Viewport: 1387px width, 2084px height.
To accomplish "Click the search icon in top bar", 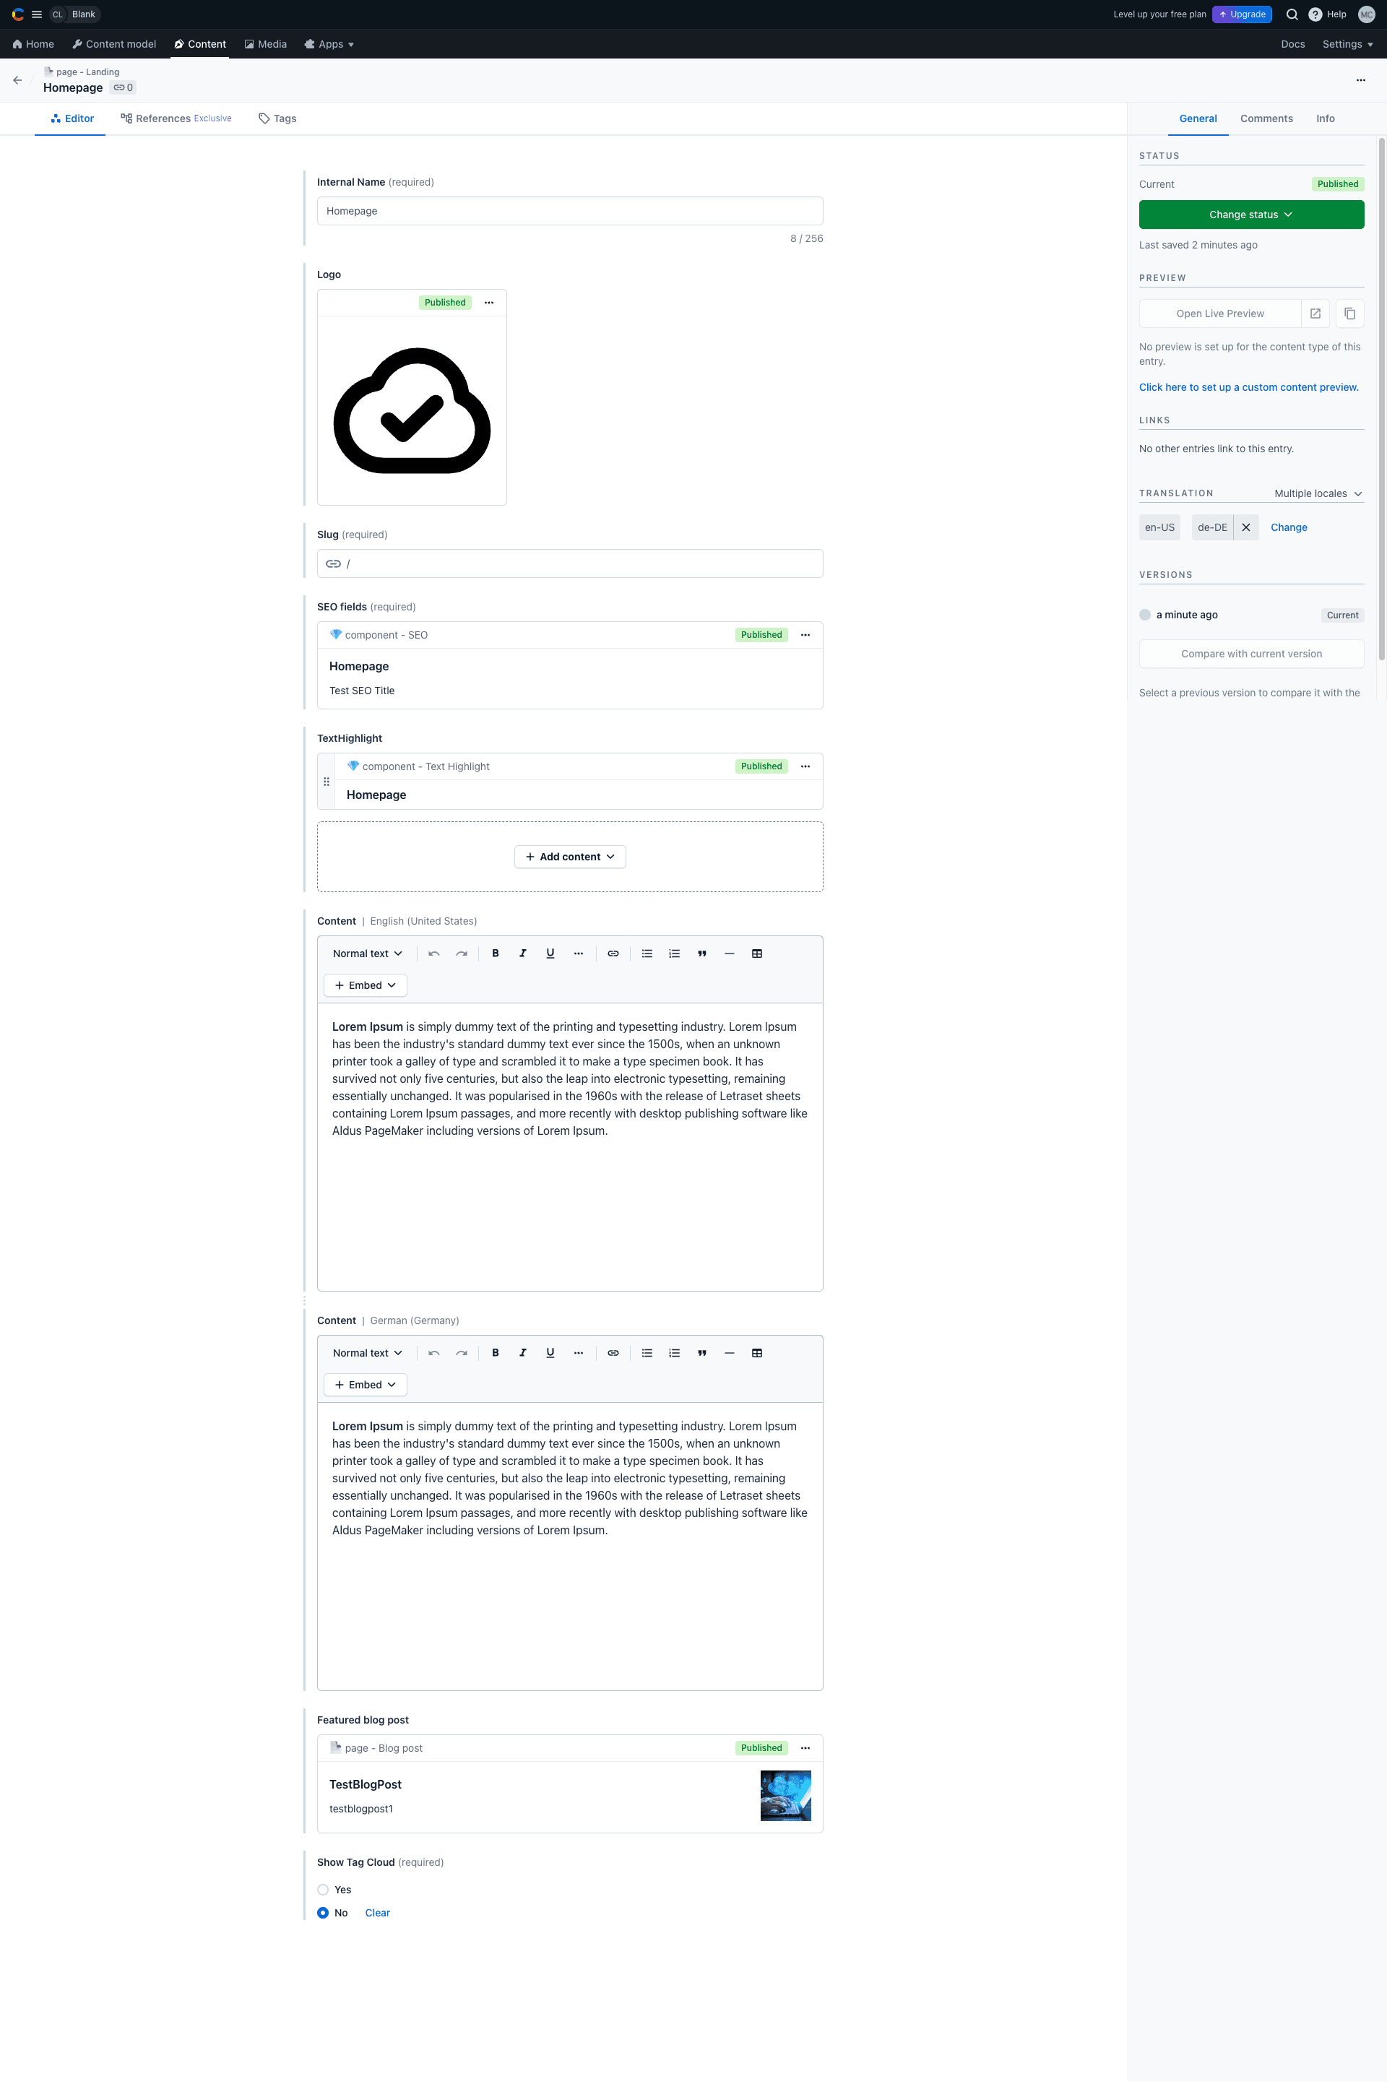I will tap(1292, 14).
